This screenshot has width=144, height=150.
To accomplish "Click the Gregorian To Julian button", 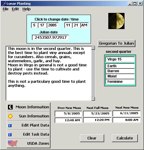I will pos(117,43).
